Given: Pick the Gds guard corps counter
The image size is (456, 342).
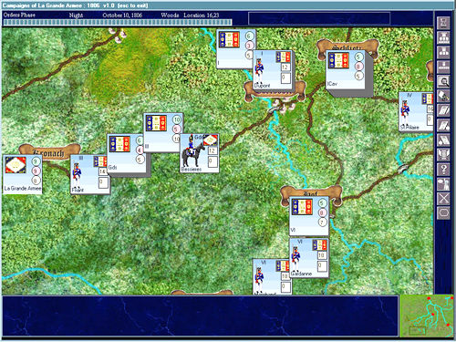Looking at the screenshot, I should click(127, 153).
